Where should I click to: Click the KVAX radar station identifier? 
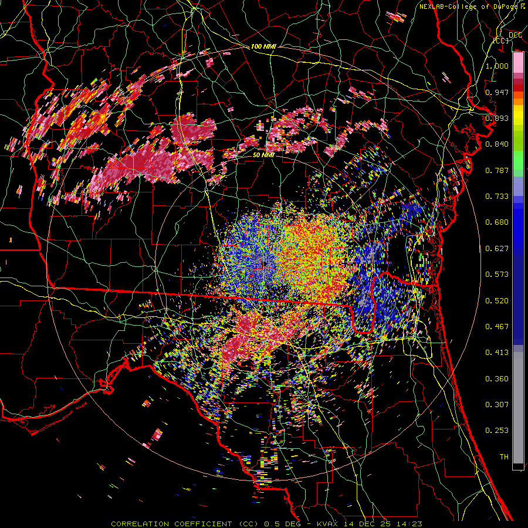click(327, 524)
